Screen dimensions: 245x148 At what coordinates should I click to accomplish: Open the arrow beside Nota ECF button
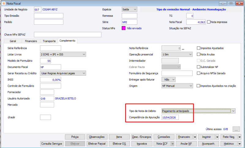172,144
